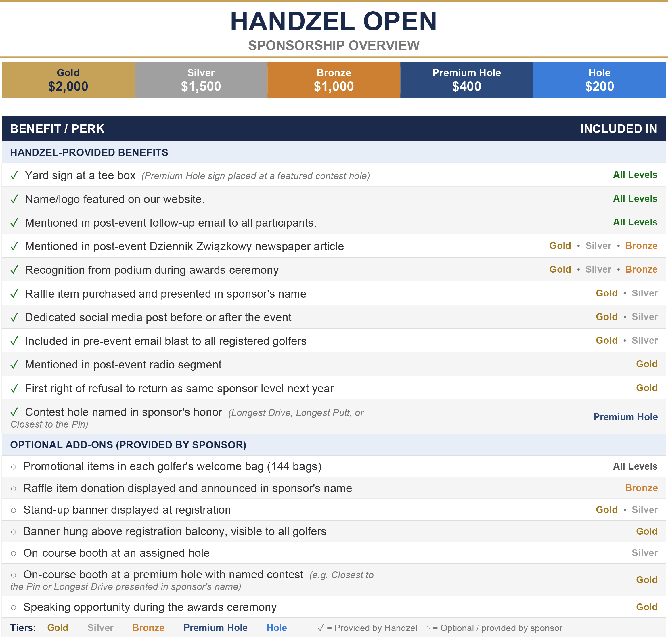Click the "Tiers:" label in the footer legend
668x637 pixels.
pyautogui.click(x=23, y=628)
